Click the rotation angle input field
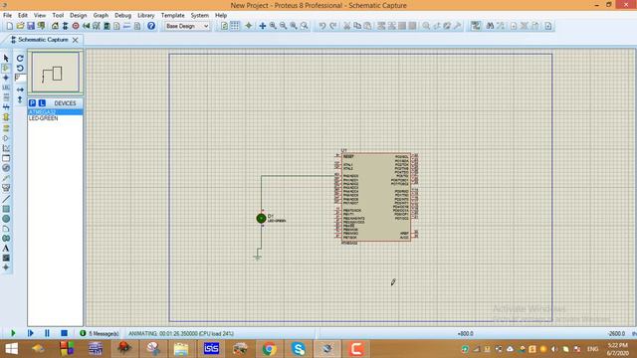This screenshot has height=358, width=637. pos(20,78)
